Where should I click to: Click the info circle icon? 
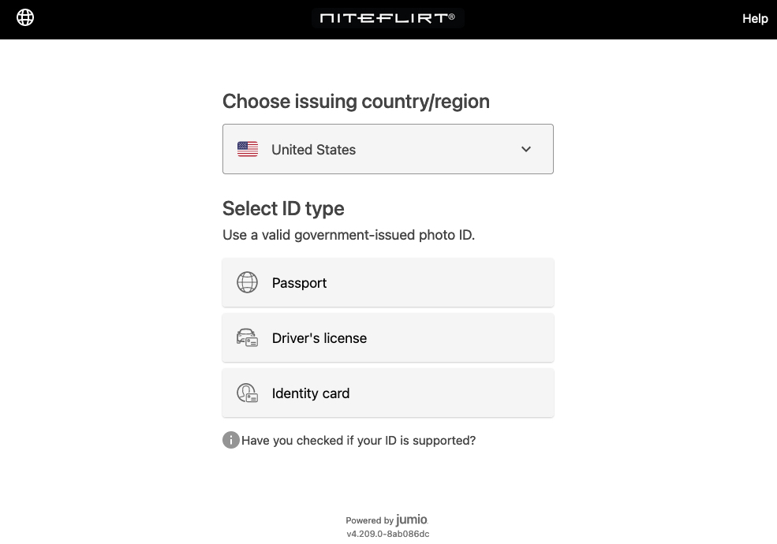(231, 440)
